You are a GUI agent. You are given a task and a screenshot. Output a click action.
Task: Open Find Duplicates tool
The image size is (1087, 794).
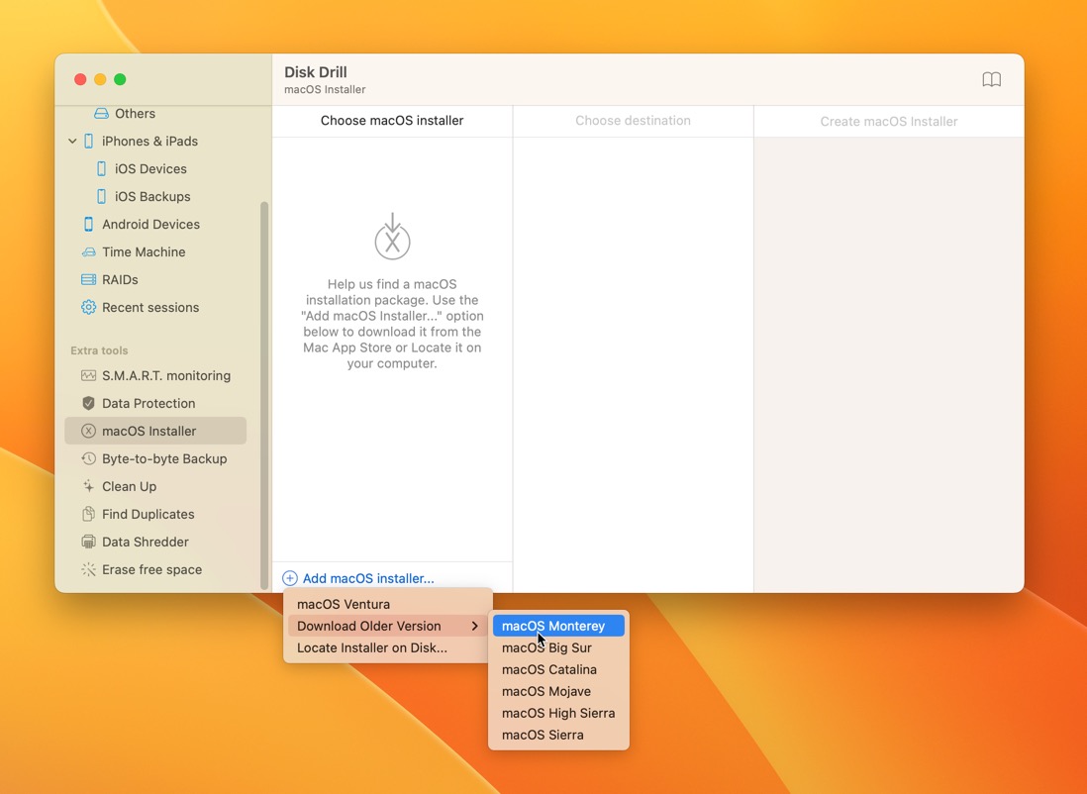coord(155,514)
